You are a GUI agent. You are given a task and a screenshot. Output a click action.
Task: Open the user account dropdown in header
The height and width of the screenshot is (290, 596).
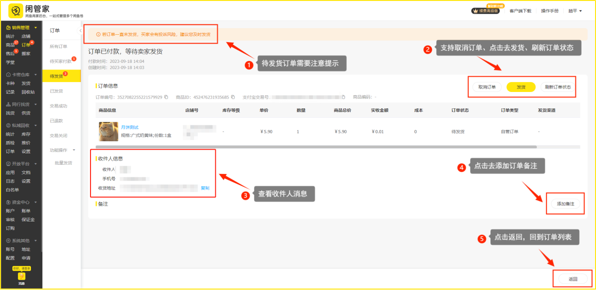tap(575, 11)
